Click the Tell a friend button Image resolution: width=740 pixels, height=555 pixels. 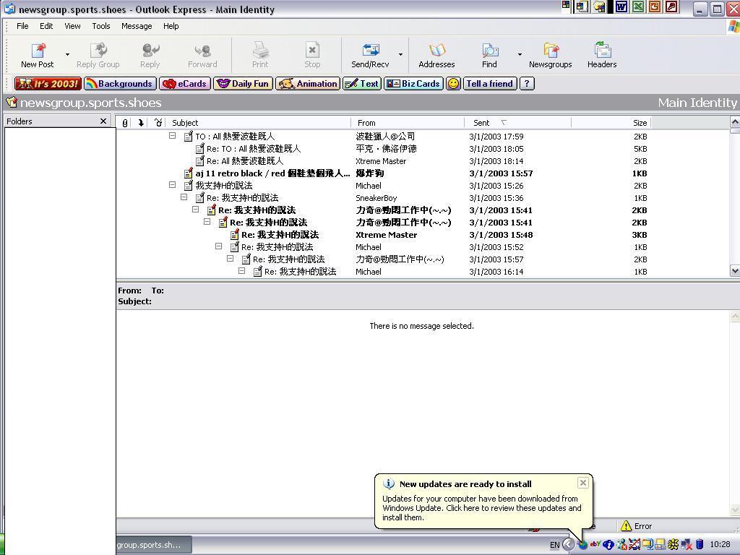coord(489,84)
